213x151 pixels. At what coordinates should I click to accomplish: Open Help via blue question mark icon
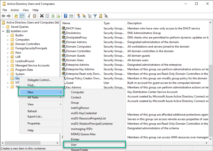65,16
